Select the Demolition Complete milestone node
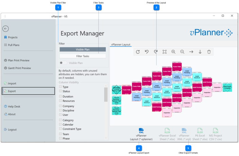 click(116, 90)
